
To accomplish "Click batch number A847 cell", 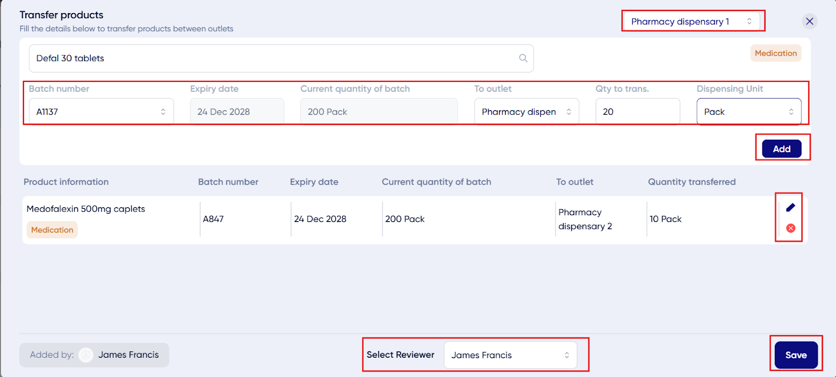I will 213,219.
